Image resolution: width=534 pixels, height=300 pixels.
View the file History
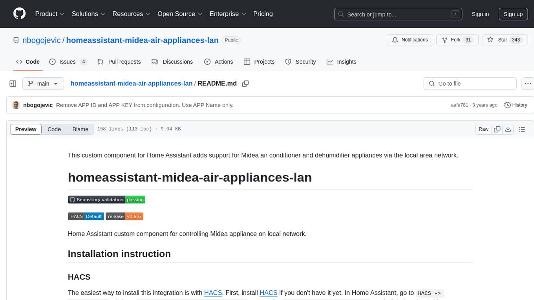click(x=516, y=105)
